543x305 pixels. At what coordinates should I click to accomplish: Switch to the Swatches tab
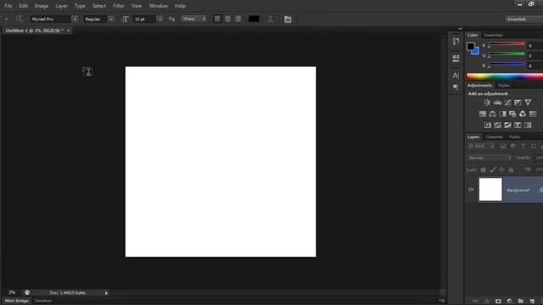coord(493,36)
